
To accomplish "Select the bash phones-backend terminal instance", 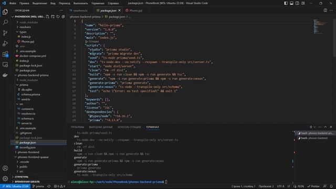I will 314,138.
